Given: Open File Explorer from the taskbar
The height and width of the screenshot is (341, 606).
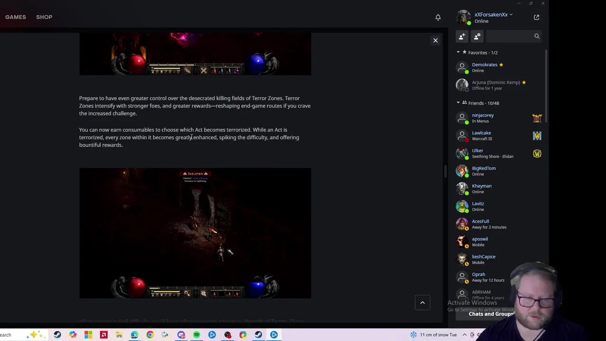Looking at the screenshot, I should 119,335.
